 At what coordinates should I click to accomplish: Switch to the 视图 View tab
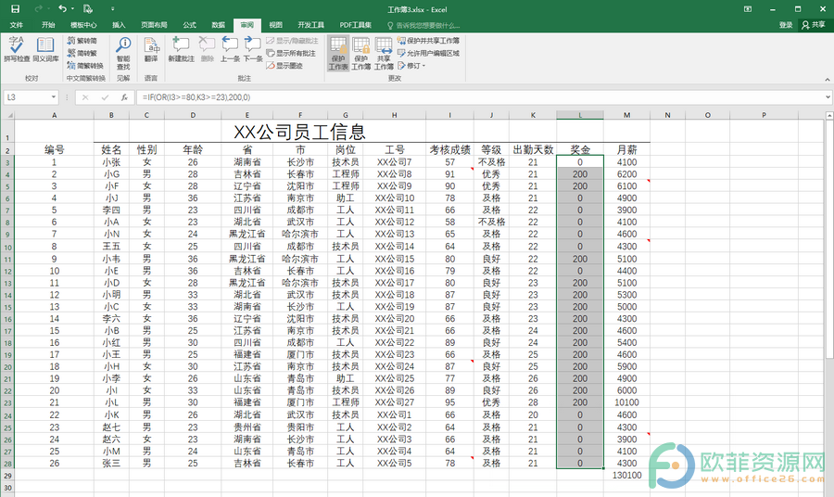(x=275, y=25)
